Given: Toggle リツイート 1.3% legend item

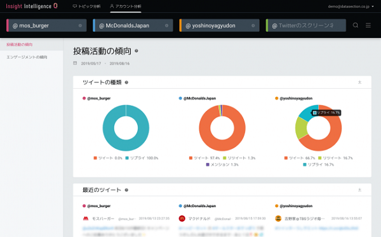Looking at the screenshot, I should coord(239,158).
